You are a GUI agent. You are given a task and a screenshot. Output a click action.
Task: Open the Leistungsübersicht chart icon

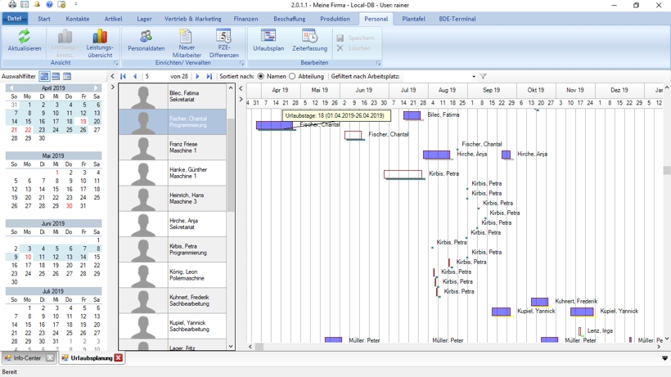pyautogui.click(x=100, y=37)
